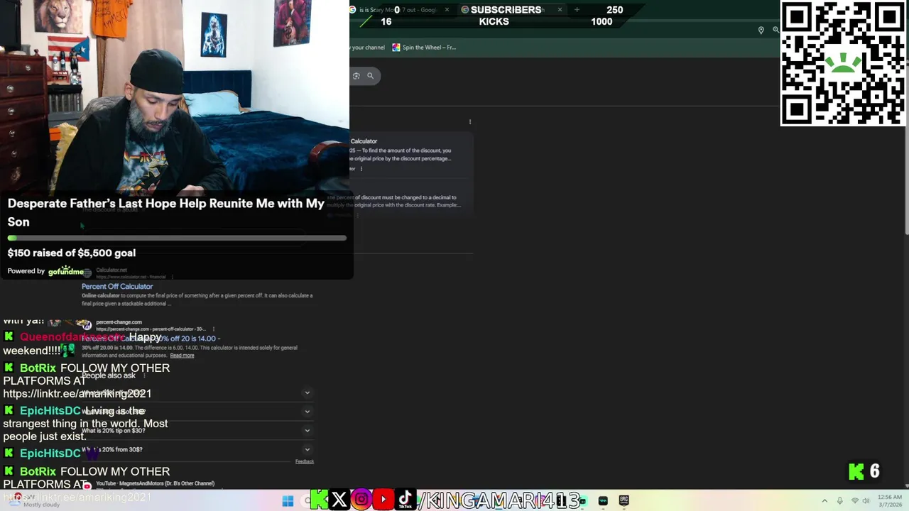The height and width of the screenshot is (511, 909).
Task: Click the location pin in address bar
Action: (761, 30)
